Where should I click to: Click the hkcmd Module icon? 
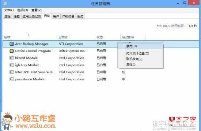click(x=12, y=58)
